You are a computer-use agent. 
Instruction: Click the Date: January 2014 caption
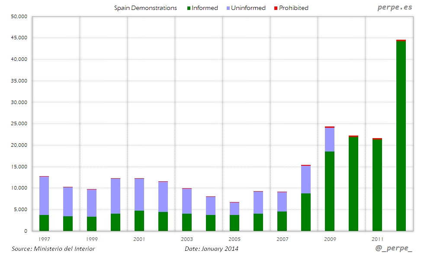coord(211,249)
